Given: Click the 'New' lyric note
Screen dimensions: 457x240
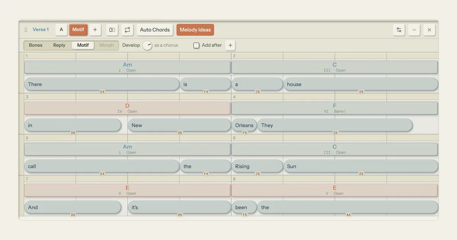Looking at the screenshot, I should 179,125.
